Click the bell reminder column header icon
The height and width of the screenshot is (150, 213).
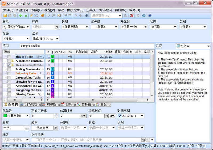tap(64, 52)
